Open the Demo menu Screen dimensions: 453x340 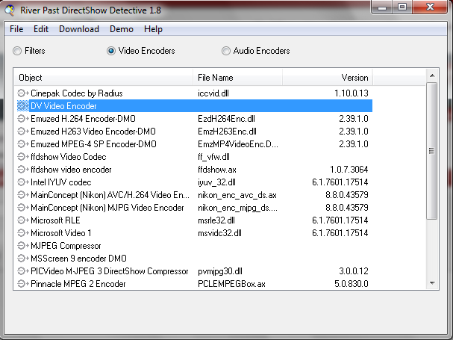(x=122, y=29)
